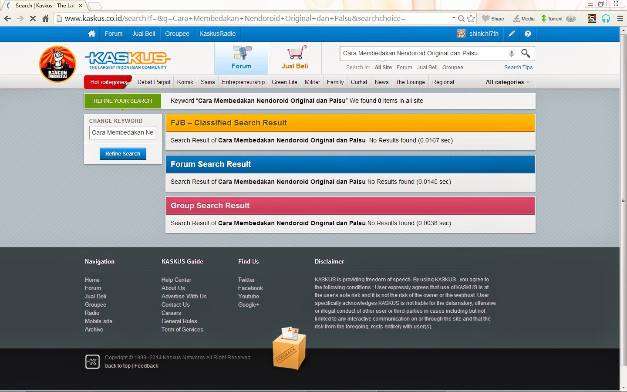627x392 pixels.
Task: Toggle the torrent off switch
Action: coord(571,19)
